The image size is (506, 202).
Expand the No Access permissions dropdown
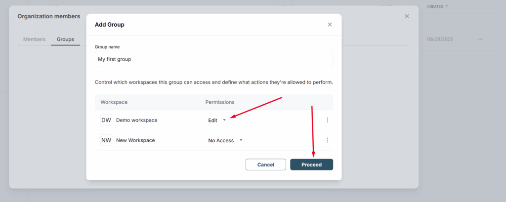225,140
